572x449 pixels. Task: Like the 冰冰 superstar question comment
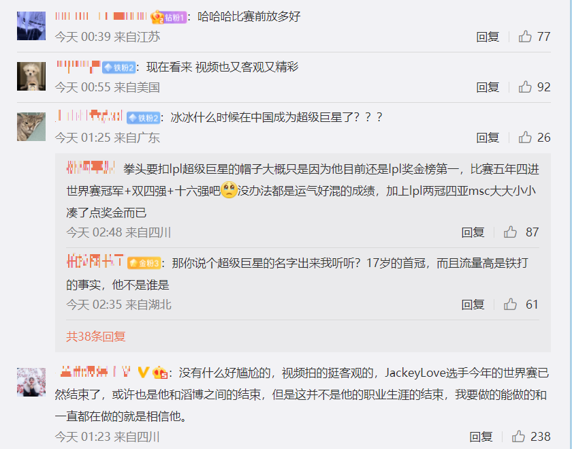[525, 137]
